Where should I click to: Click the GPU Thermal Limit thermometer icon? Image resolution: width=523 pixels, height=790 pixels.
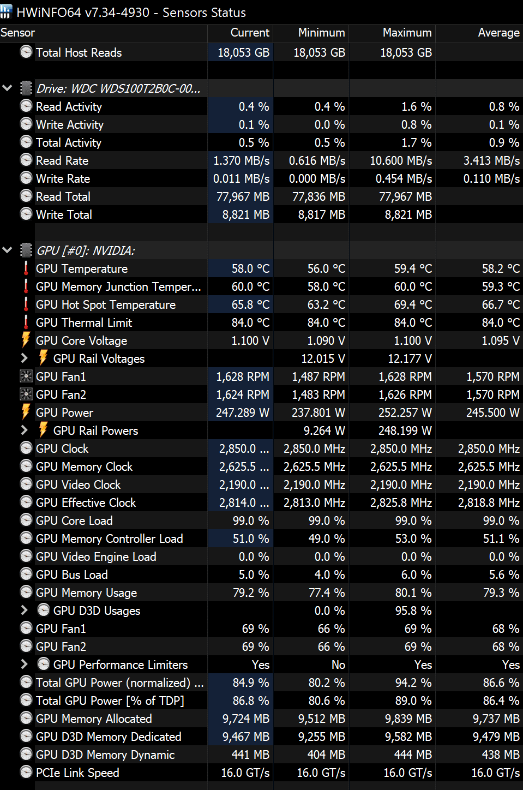click(26, 322)
